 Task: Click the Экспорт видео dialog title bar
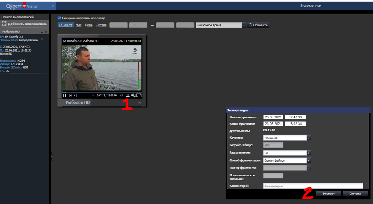click(298, 110)
